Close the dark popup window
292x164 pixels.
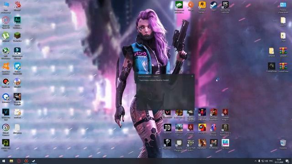192,76
